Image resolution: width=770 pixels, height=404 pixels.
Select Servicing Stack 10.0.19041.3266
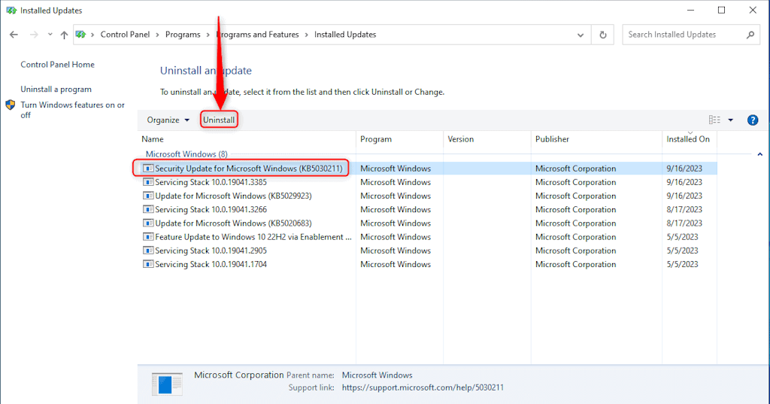coord(427,209)
